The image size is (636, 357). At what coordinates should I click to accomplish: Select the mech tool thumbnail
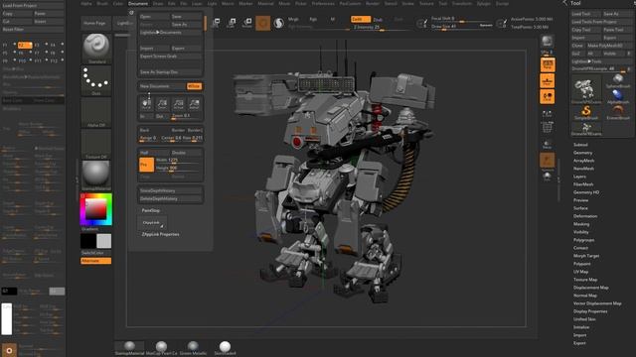tap(586, 88)
